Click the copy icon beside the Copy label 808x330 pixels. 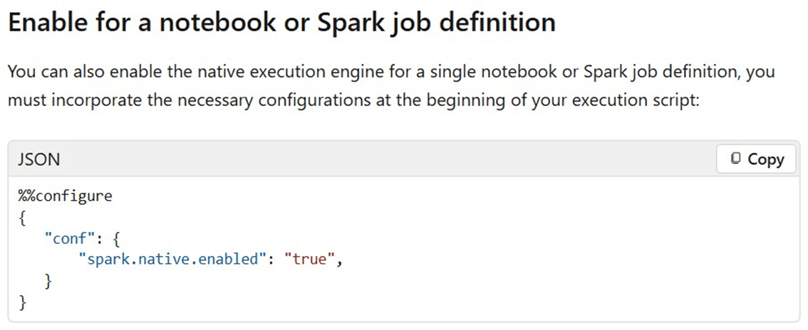tap(736, 159)
